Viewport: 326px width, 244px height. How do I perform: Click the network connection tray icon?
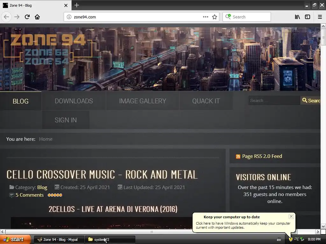pyautogui.click(x=296, y=239)
